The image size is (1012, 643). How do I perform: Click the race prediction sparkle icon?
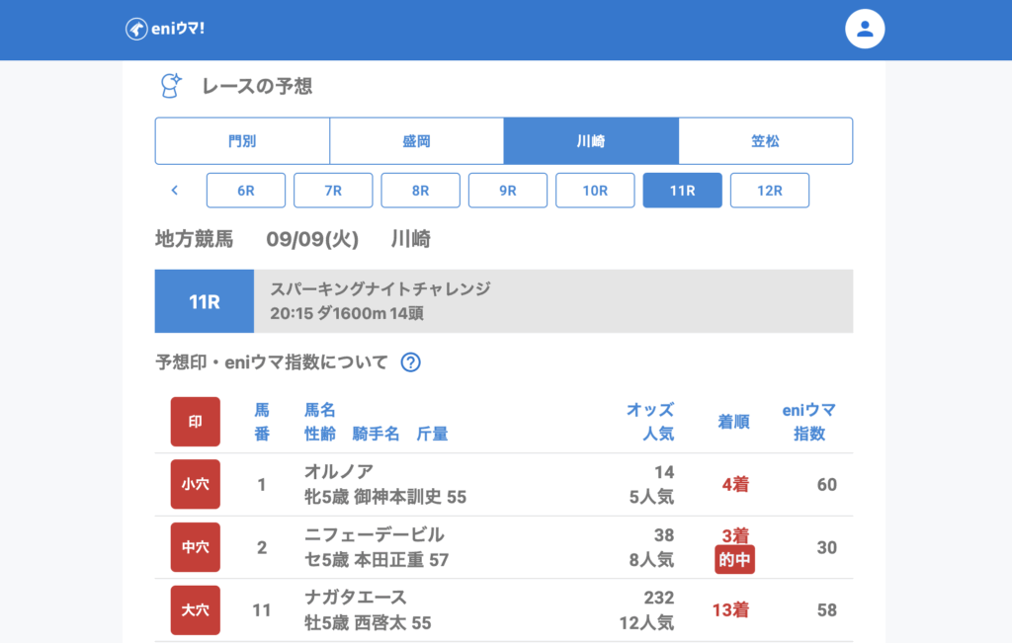pyautogui.click(x=171, y=86)
